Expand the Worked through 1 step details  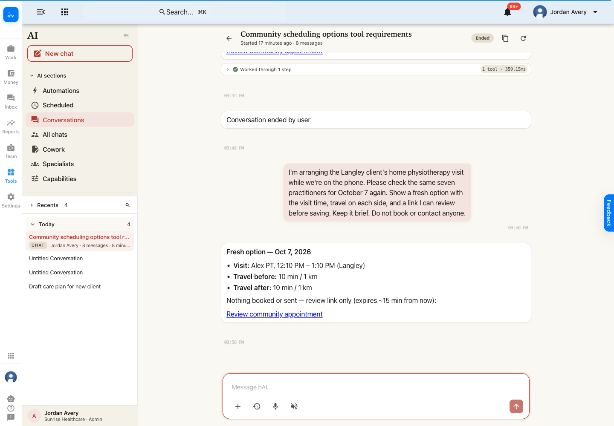228,69
